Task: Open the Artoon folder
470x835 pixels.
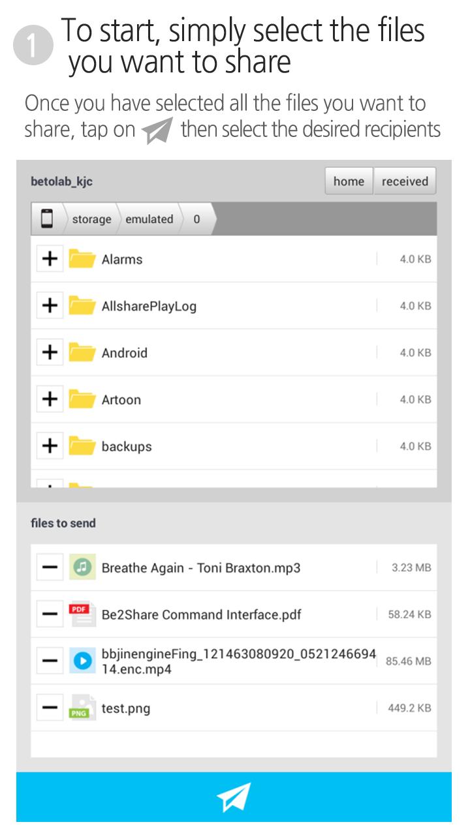Action: (x=121, y=400)
